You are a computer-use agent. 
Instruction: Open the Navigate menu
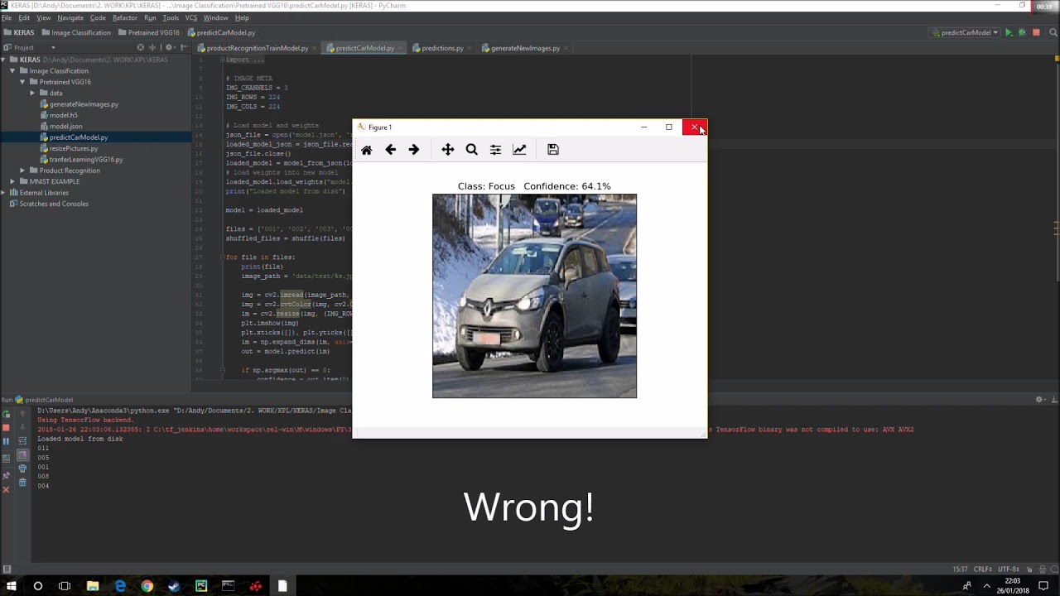coord(70,17)
